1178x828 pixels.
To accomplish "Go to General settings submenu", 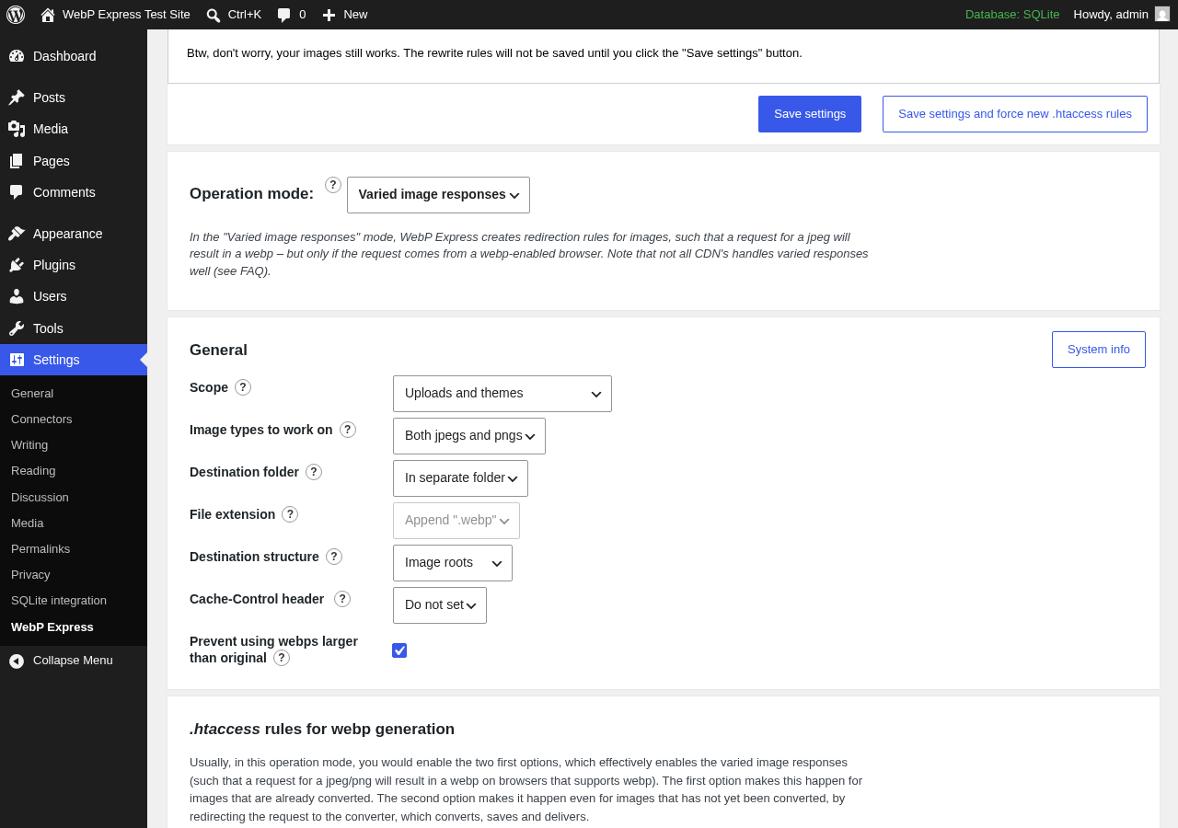I will [32, 393].
